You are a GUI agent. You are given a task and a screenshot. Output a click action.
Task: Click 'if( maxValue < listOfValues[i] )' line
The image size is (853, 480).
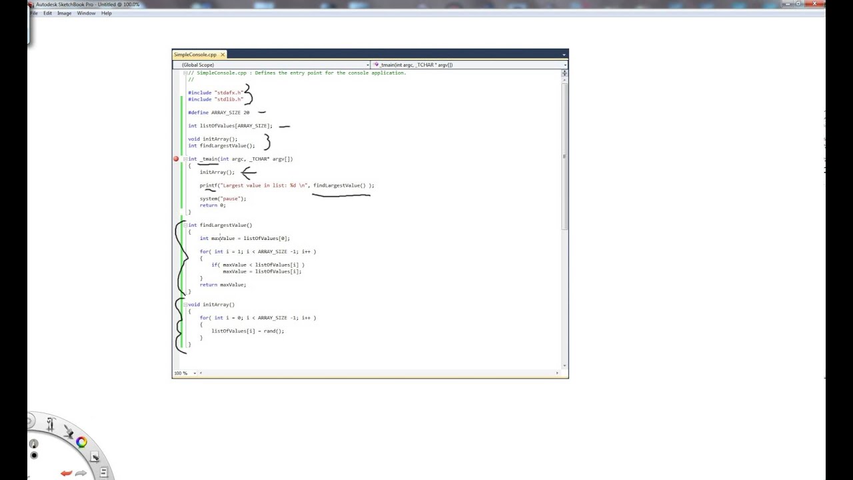coord(258,265)
